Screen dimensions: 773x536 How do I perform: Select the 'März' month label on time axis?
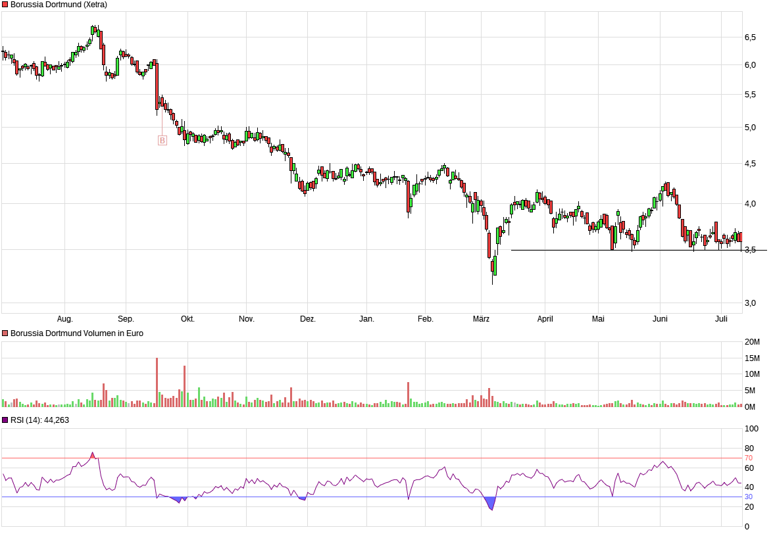(481, 319)
